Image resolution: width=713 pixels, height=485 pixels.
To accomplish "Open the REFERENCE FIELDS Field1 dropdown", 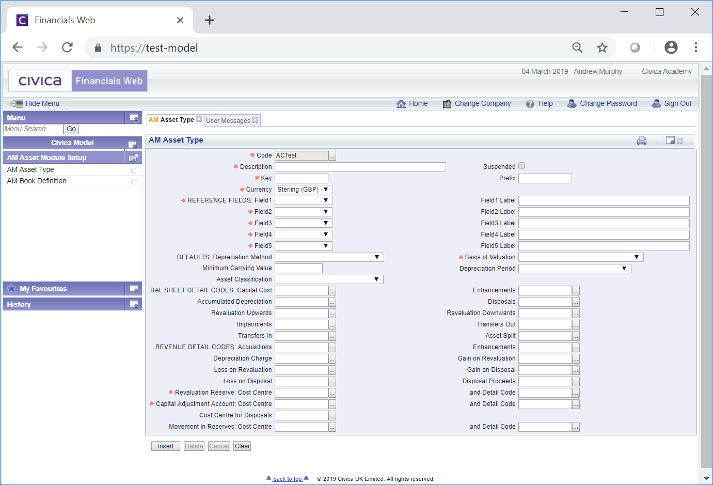I will click(304, 200).
